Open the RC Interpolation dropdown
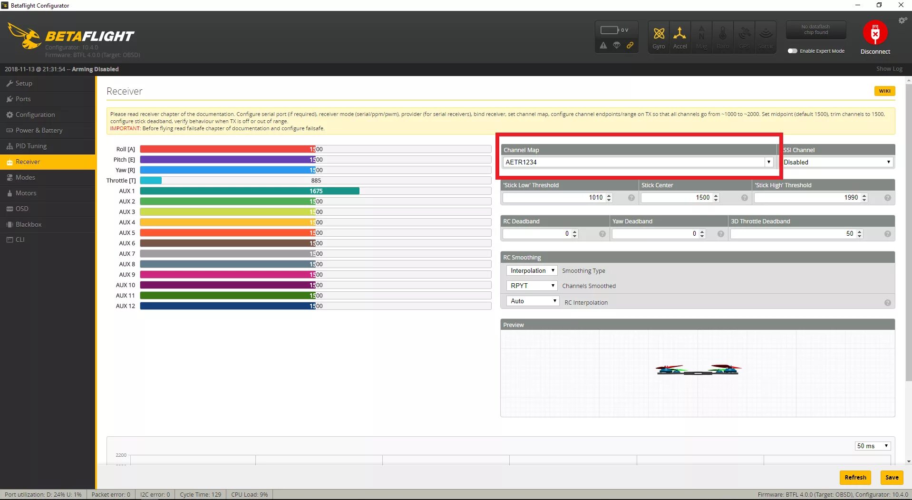 (533, 301)
